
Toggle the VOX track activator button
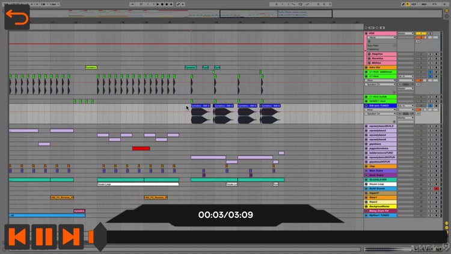[x=421, y=34]
